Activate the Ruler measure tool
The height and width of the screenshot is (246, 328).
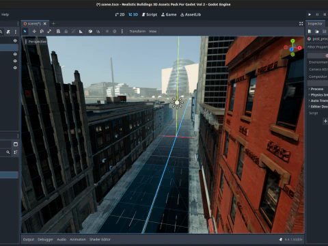click(81, 31)
